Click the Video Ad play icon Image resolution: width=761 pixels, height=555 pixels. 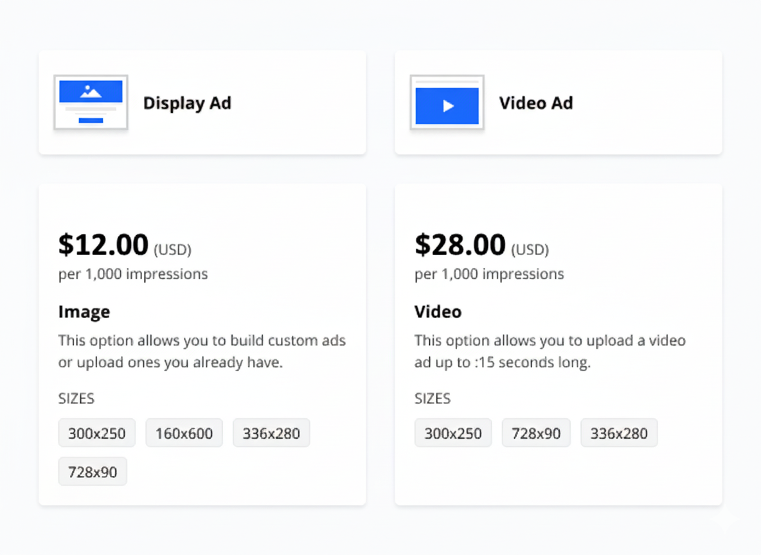click(447, 105)
